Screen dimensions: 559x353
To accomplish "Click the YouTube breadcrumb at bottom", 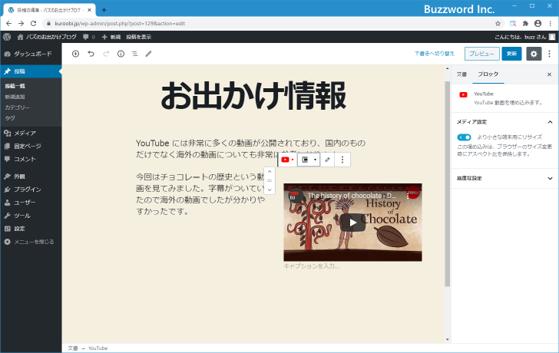I will pyautogui.click(x=98, y=348).
